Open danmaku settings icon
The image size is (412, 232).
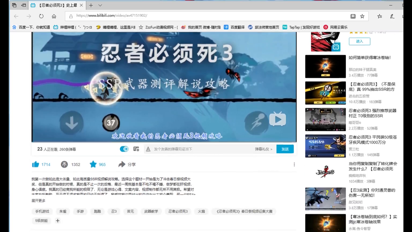(x=136, y=149)
